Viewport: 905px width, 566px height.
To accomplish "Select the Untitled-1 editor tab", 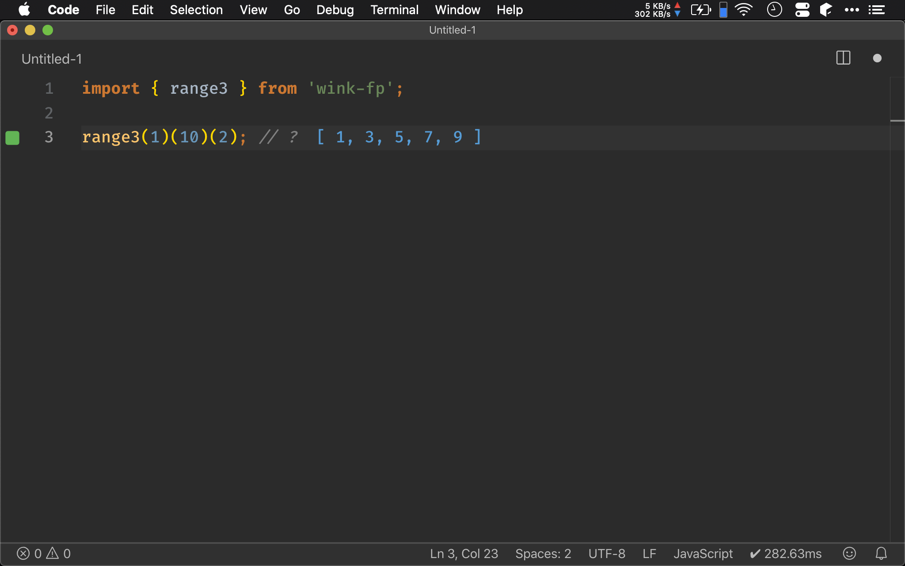I will (52, 59).
